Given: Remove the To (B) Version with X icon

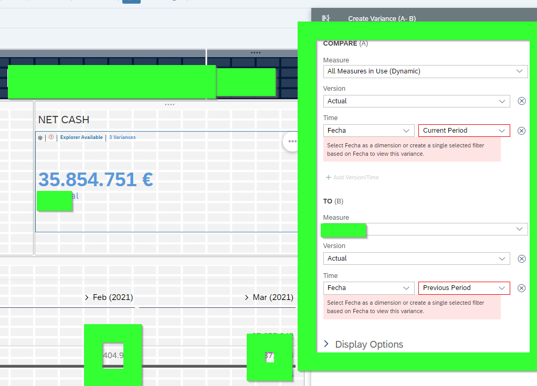Looking at the screenshot, I should [x=521, y=259].
